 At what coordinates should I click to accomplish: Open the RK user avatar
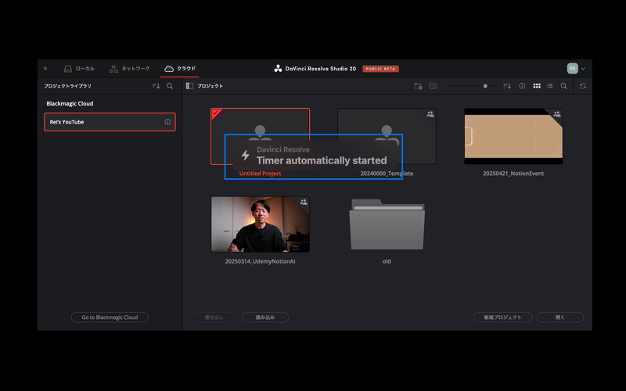pos(572,68)
